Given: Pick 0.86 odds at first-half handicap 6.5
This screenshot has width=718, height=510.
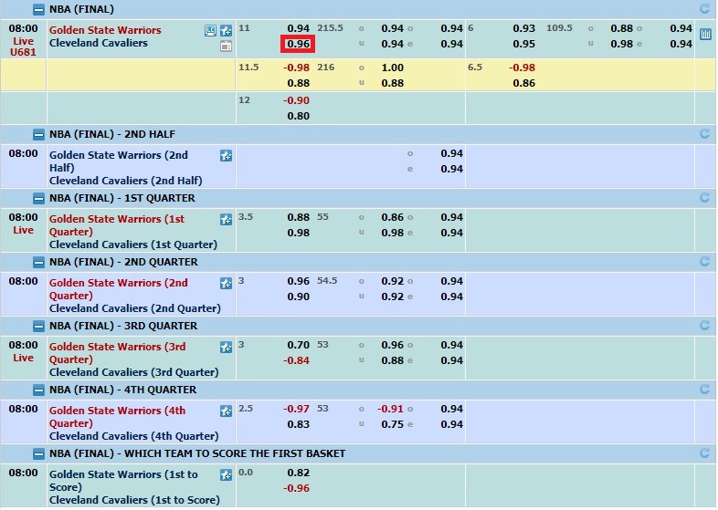Looking at the screenshot, I should (523, 83).
